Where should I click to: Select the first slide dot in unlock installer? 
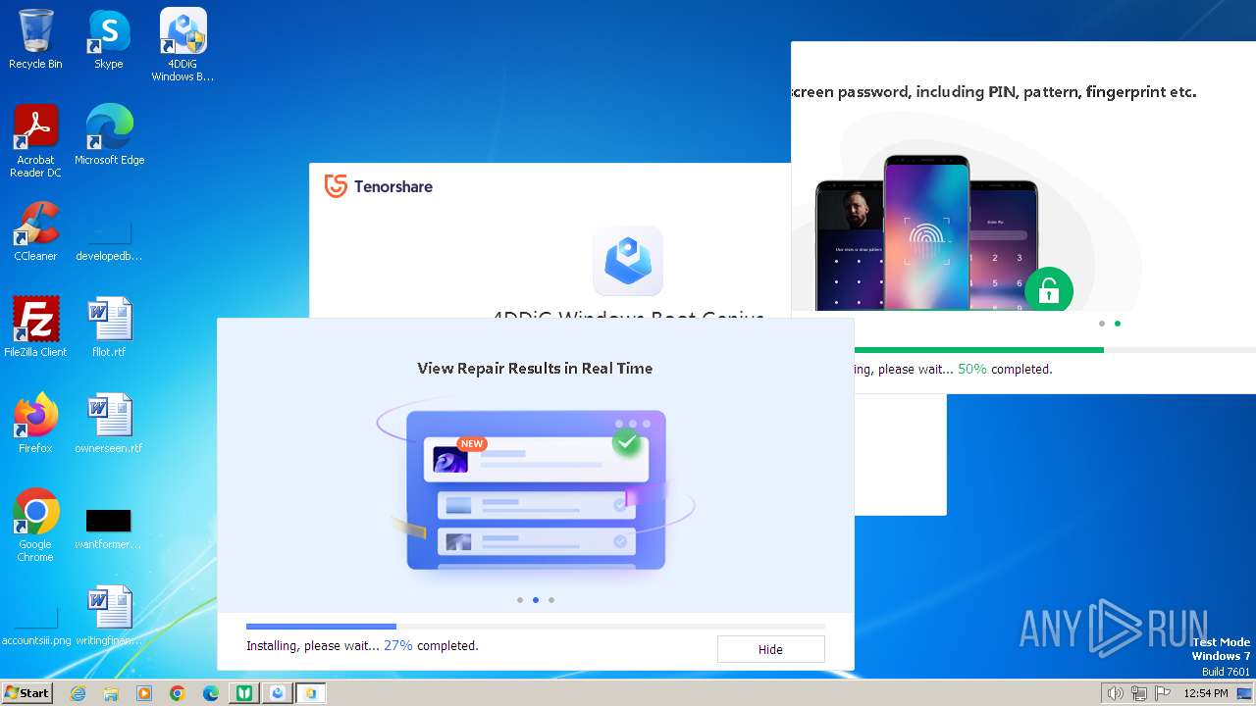[1102, 324]
